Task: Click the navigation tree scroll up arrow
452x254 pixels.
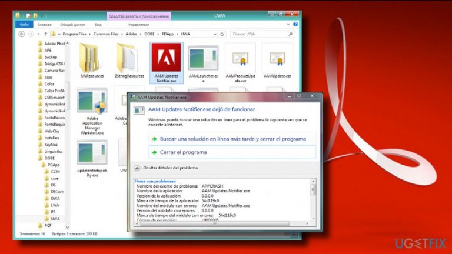Action: 67,43
